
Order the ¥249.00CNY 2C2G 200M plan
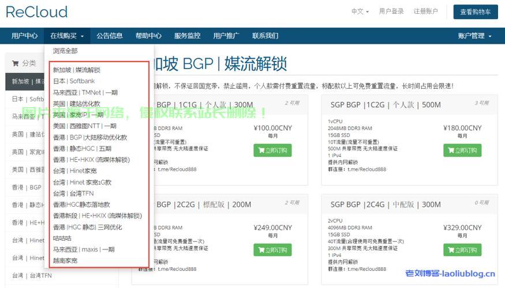point(272,250)
